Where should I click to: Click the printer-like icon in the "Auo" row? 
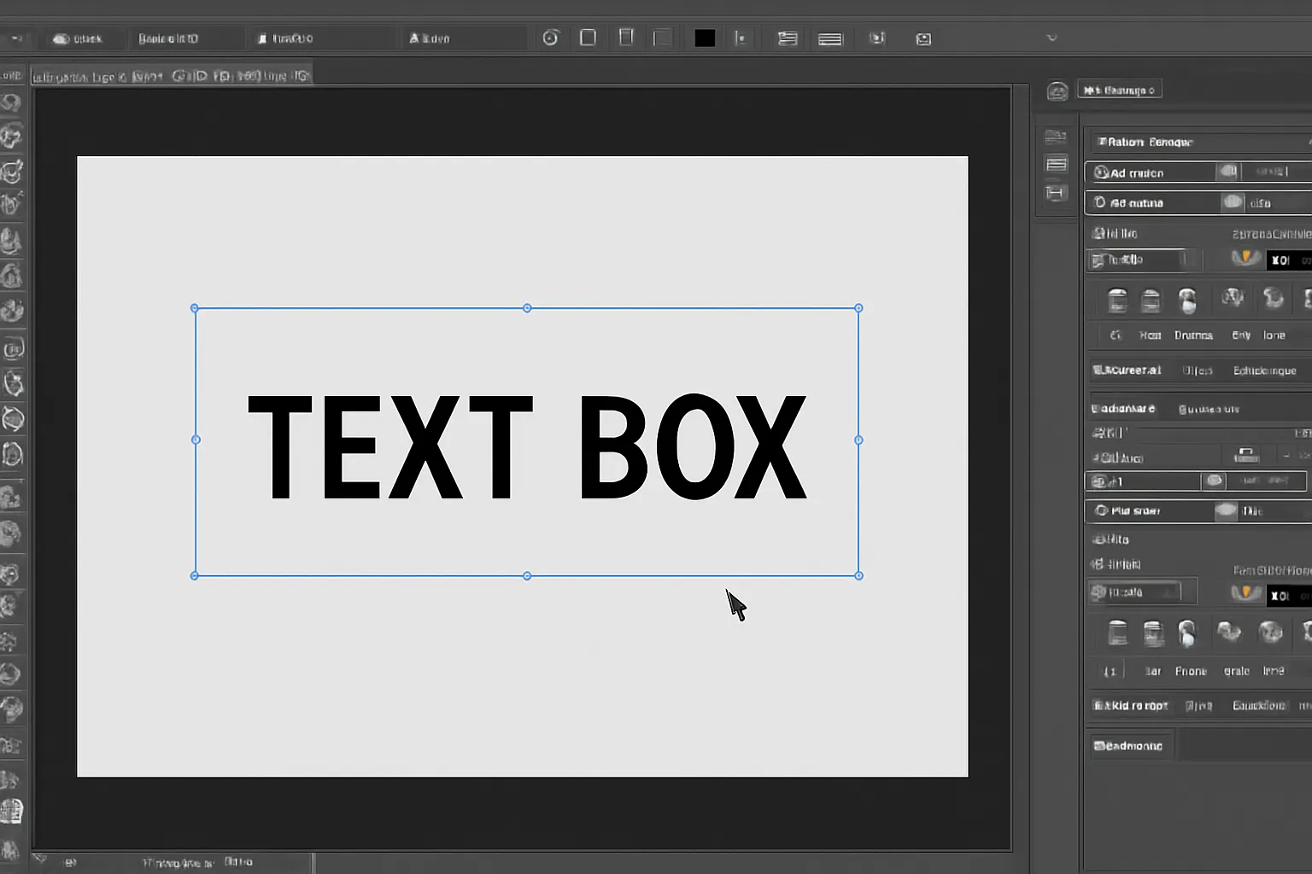(1246, 455)
